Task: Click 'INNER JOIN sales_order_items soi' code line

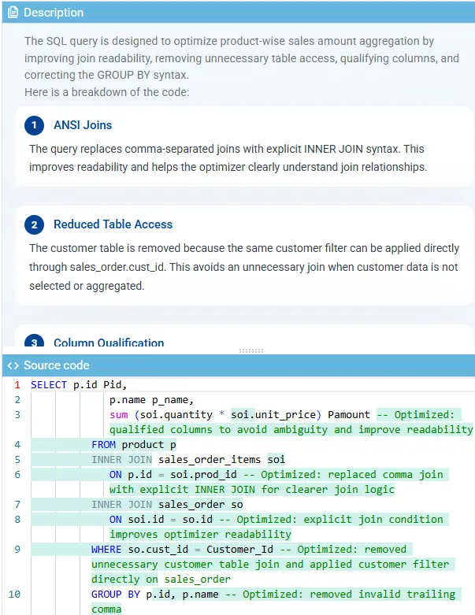Action: pyautogui.click(x=188, y=459)
